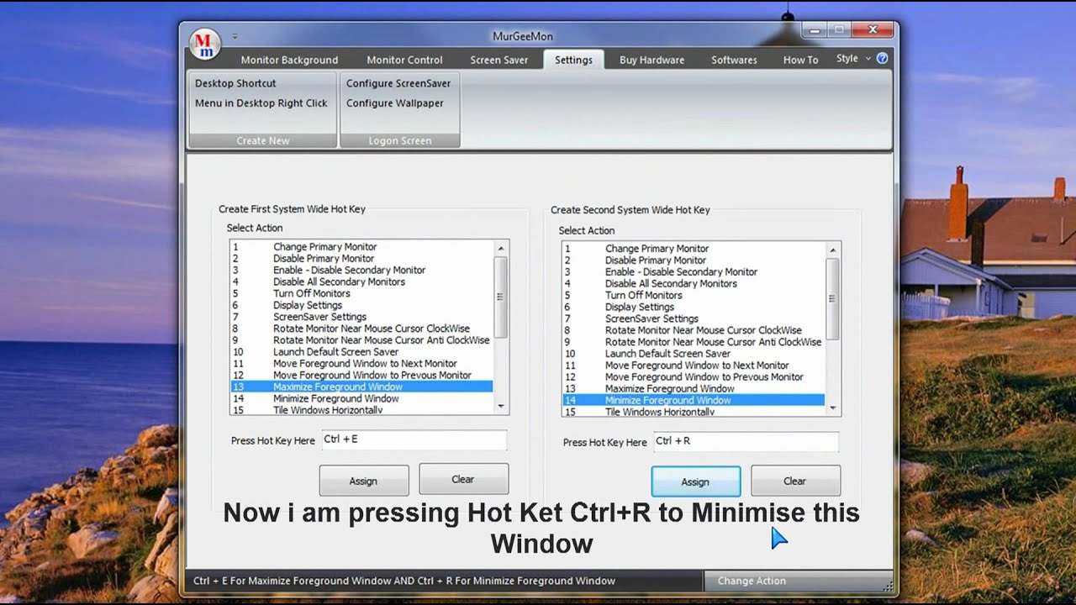Select Turn Off Monitors in second hot key list
1076x605 pixels.
[x=694, y=296]
